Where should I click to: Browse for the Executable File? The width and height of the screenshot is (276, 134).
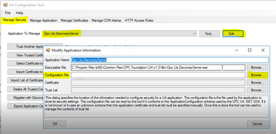tap(258, 67)
